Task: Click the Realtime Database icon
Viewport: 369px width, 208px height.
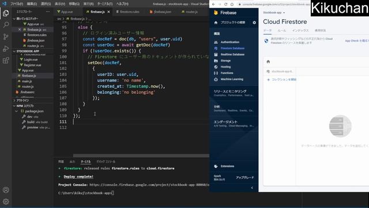Action: tap(216, 54)
